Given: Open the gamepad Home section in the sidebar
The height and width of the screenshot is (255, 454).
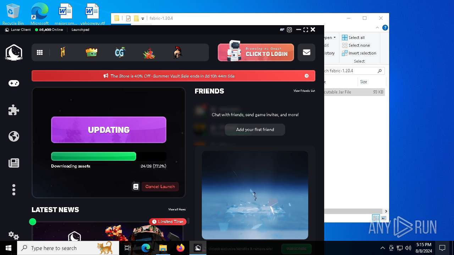Looking at the screenshot, I should coord(14,83).
